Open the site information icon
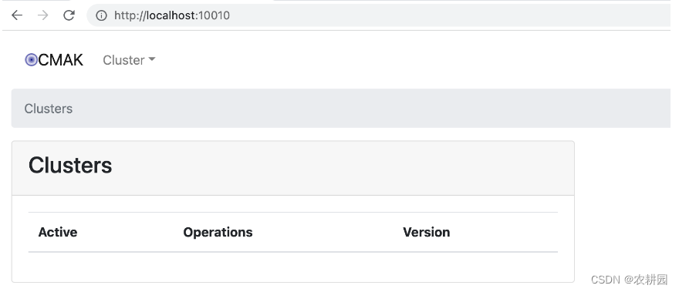The width and height of the screenshot is (679, 292). [x=101, y=15]
